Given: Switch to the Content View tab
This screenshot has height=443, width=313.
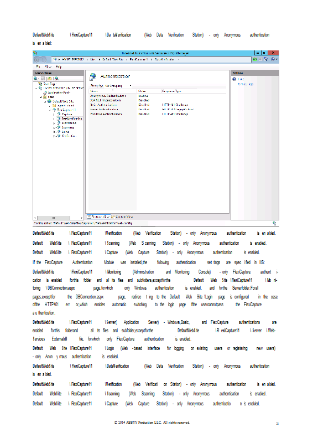Looking at the screenshot, I should click(x=123, y=217).
